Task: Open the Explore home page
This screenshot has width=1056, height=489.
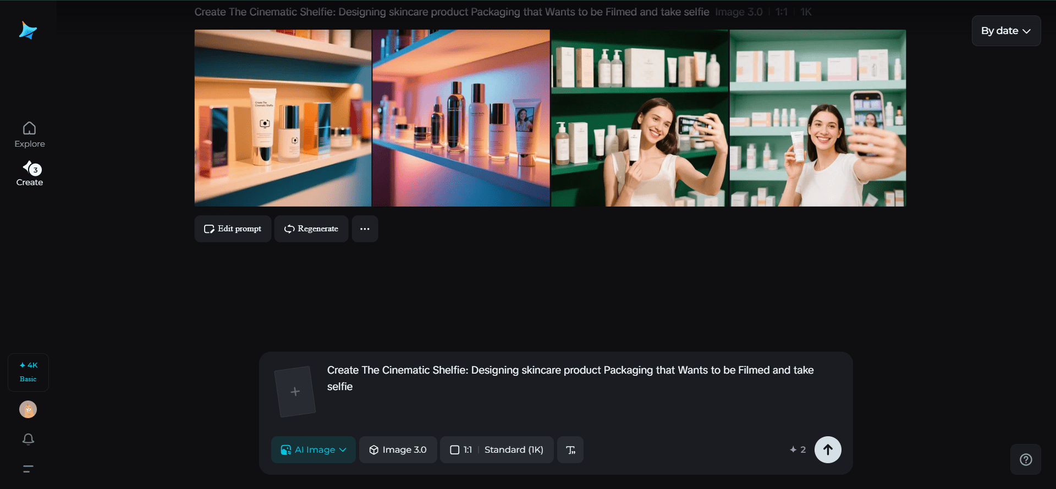Action: coord(30,135)
